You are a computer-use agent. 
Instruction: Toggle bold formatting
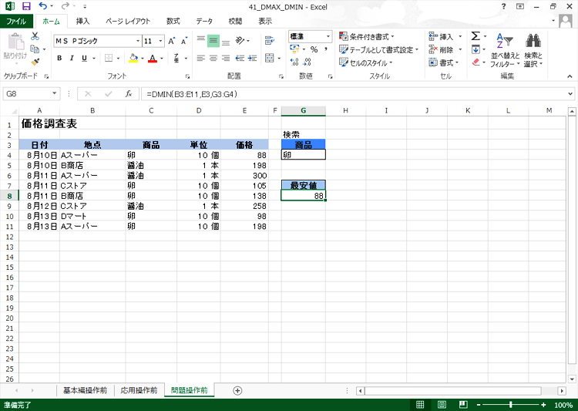click(59, 59)
